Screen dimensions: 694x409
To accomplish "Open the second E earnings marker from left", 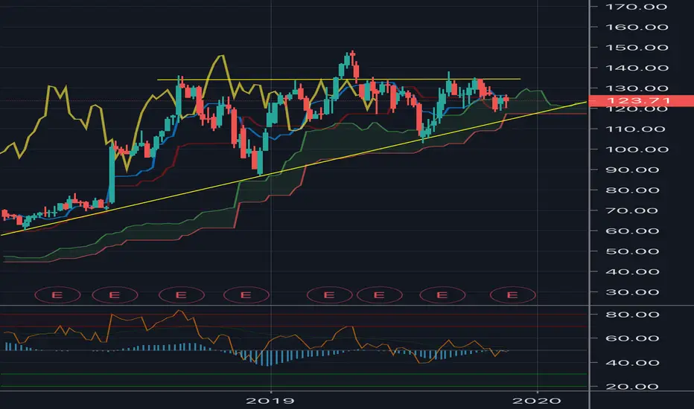I will click(115, 295).
